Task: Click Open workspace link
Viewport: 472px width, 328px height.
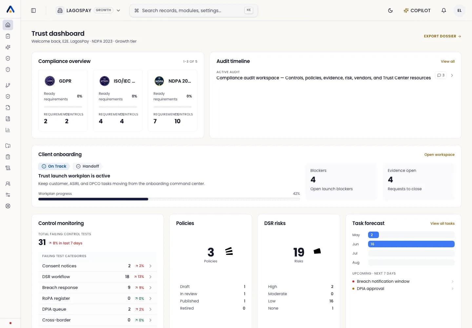Action: pyautogui.click(x=439, y=154)
